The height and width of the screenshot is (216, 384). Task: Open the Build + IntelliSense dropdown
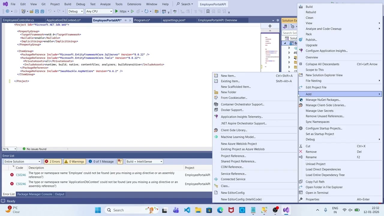tap(144, 161)
